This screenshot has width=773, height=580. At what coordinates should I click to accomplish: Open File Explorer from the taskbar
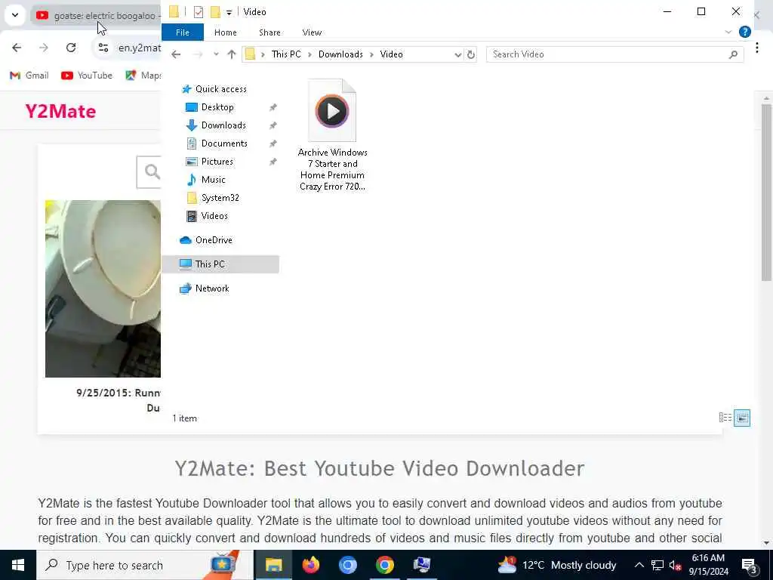pos(273,565)
